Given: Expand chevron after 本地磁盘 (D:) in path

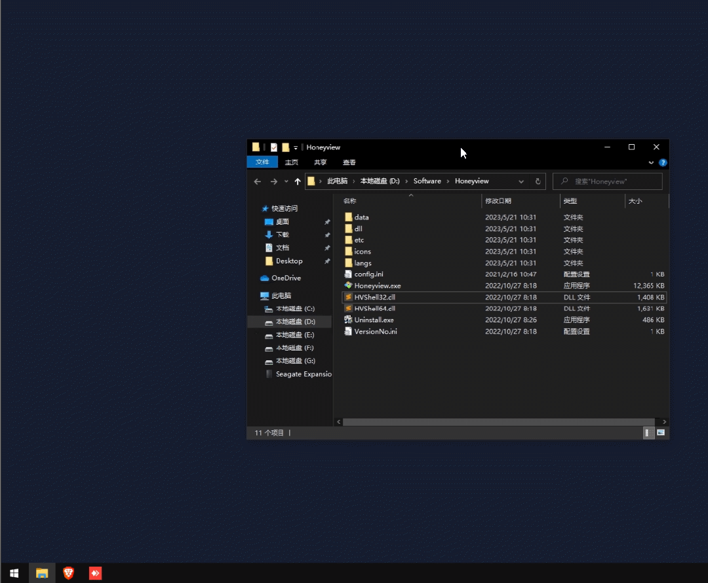Looking at the screenshot, I should pos(406,181).
